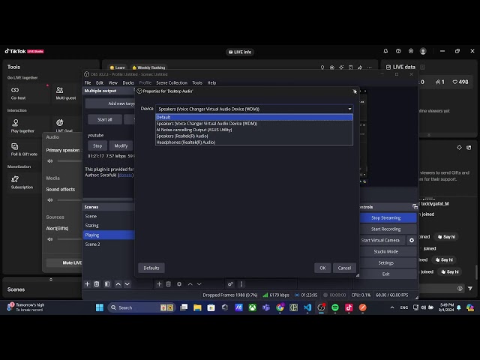Add a new scene with plus icon

pos(87,284)
